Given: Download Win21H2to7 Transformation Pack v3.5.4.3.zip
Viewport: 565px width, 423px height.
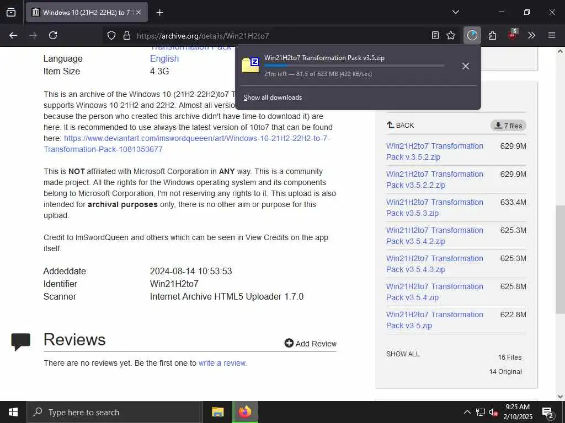Looking at the screenshot, I should click(x=435, y=264).
